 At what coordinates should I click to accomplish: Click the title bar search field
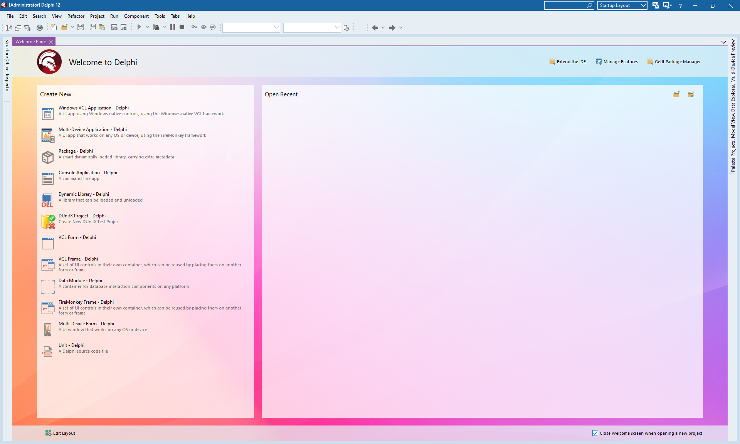569,5
